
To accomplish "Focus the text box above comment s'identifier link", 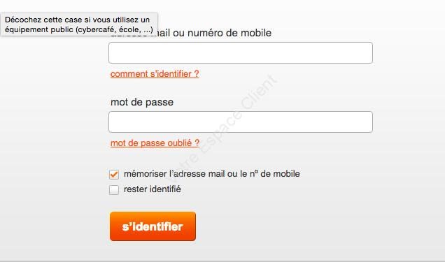I will tap(241, 52).
